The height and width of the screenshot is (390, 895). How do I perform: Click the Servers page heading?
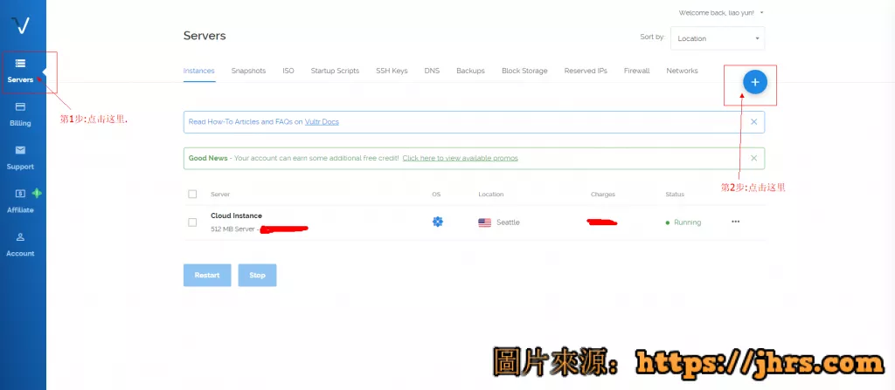point(205,36)
